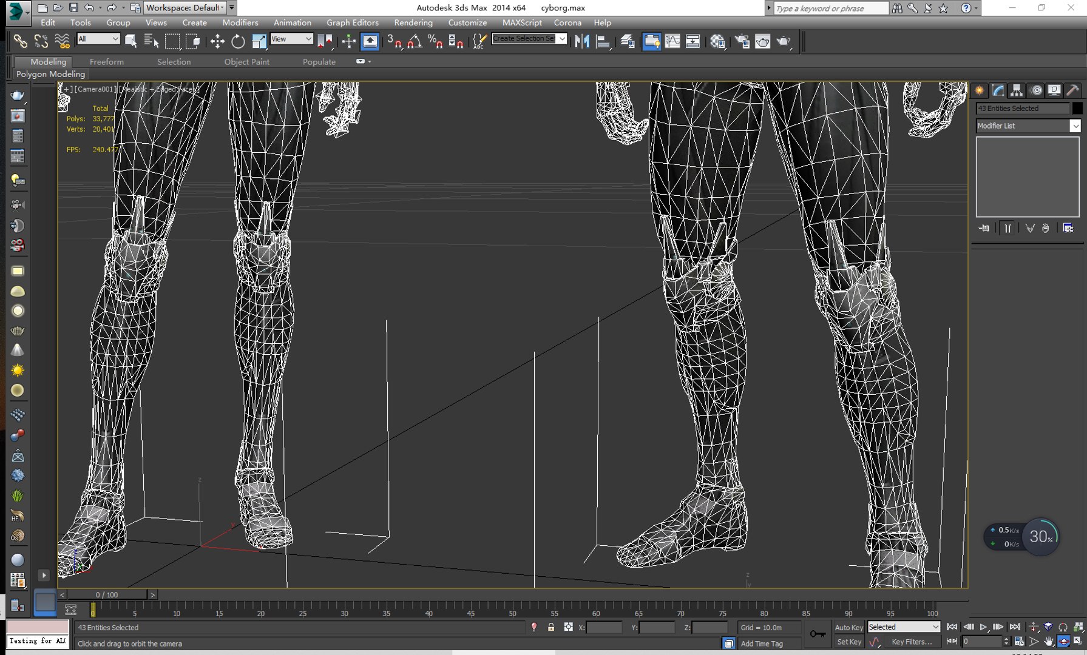This screenshot has width=1087, height=655.
Task: Click frame 50 on the timeline track bar
Action: point(512,609)
